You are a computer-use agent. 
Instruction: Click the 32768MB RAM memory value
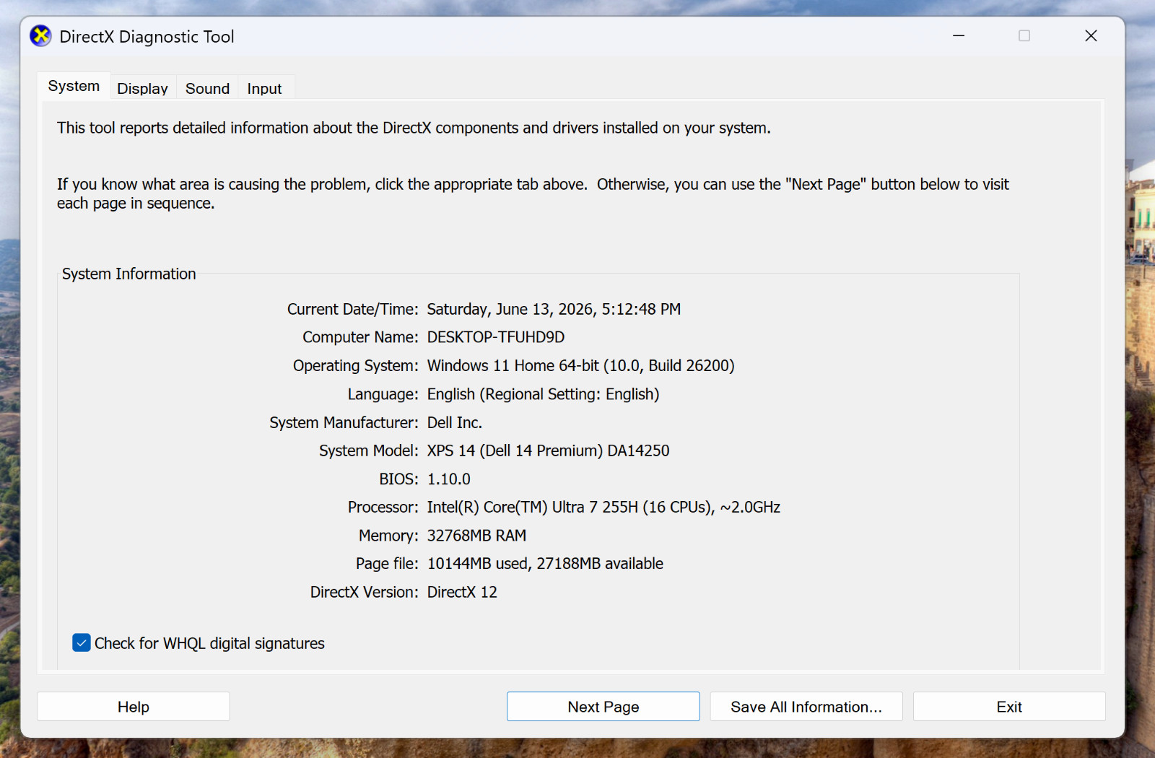tap(476, 536)
